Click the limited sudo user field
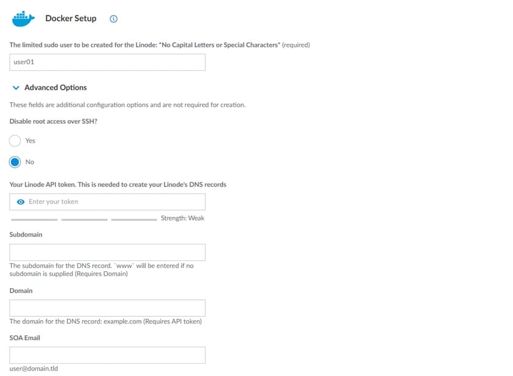Image resolution: width=513 pixels, height=376 pixels. point(107,62)
